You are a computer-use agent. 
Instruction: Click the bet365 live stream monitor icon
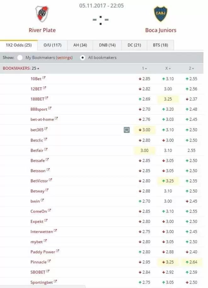coord(127,130)
